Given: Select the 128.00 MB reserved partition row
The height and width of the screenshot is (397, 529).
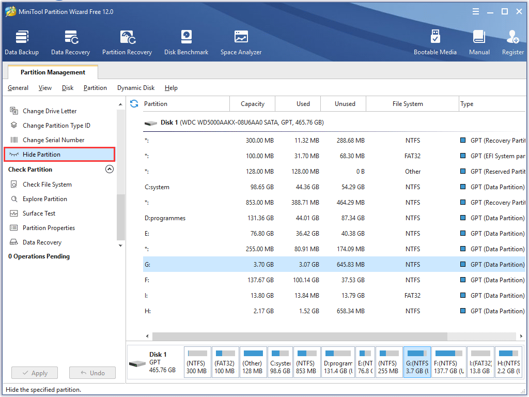Looking at the screenshot, I should (334, 172).
